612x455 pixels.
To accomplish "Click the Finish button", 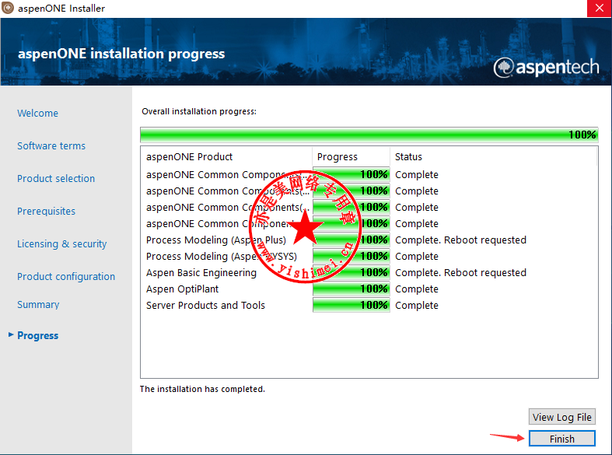I will point(561,438).
